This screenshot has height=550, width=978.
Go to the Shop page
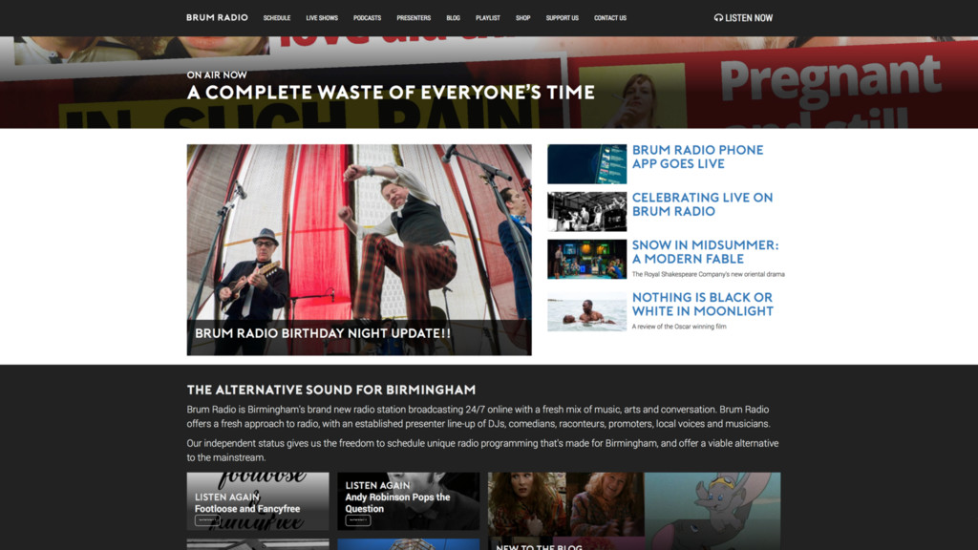(522, 18)
